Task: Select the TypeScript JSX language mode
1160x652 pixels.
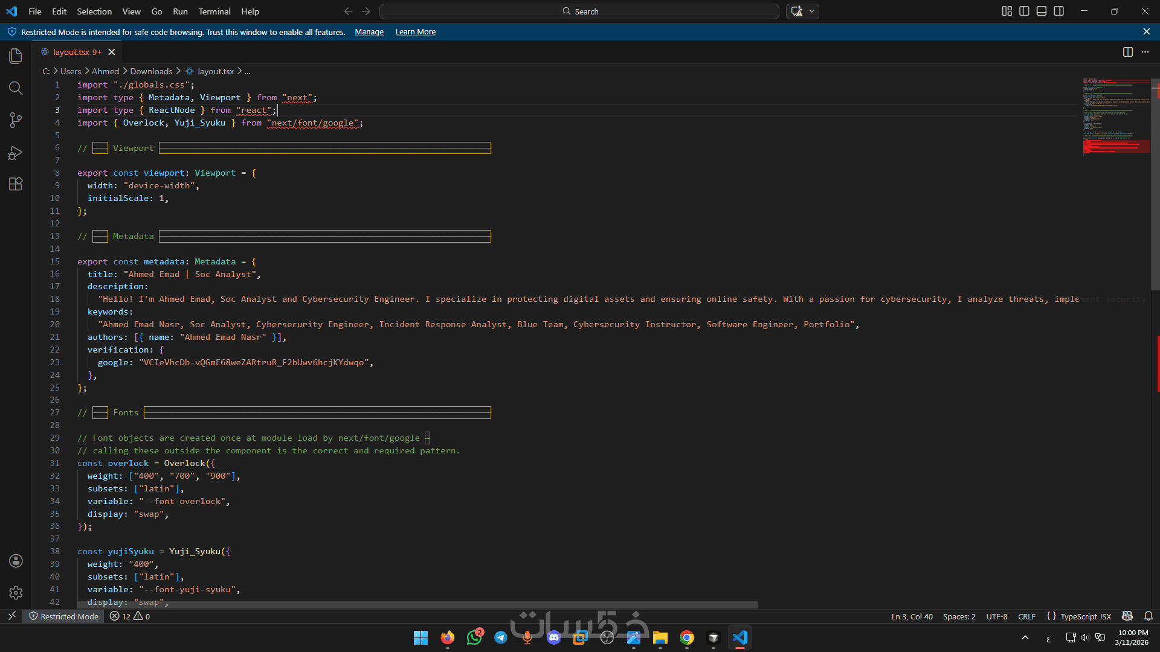Action: click(x=1085, y=616)
